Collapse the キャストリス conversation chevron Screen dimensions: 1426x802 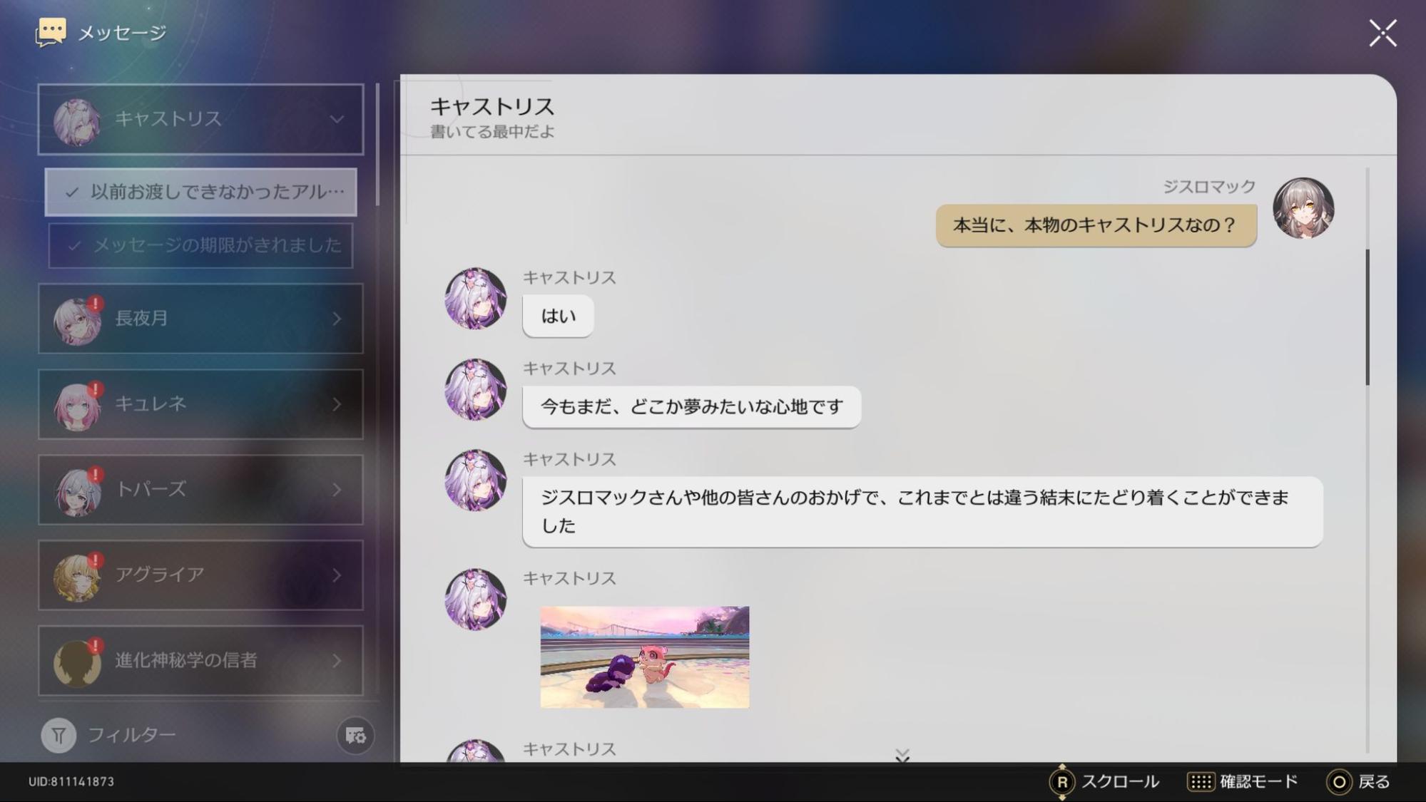pyautogui.click(x=336, y=119)
